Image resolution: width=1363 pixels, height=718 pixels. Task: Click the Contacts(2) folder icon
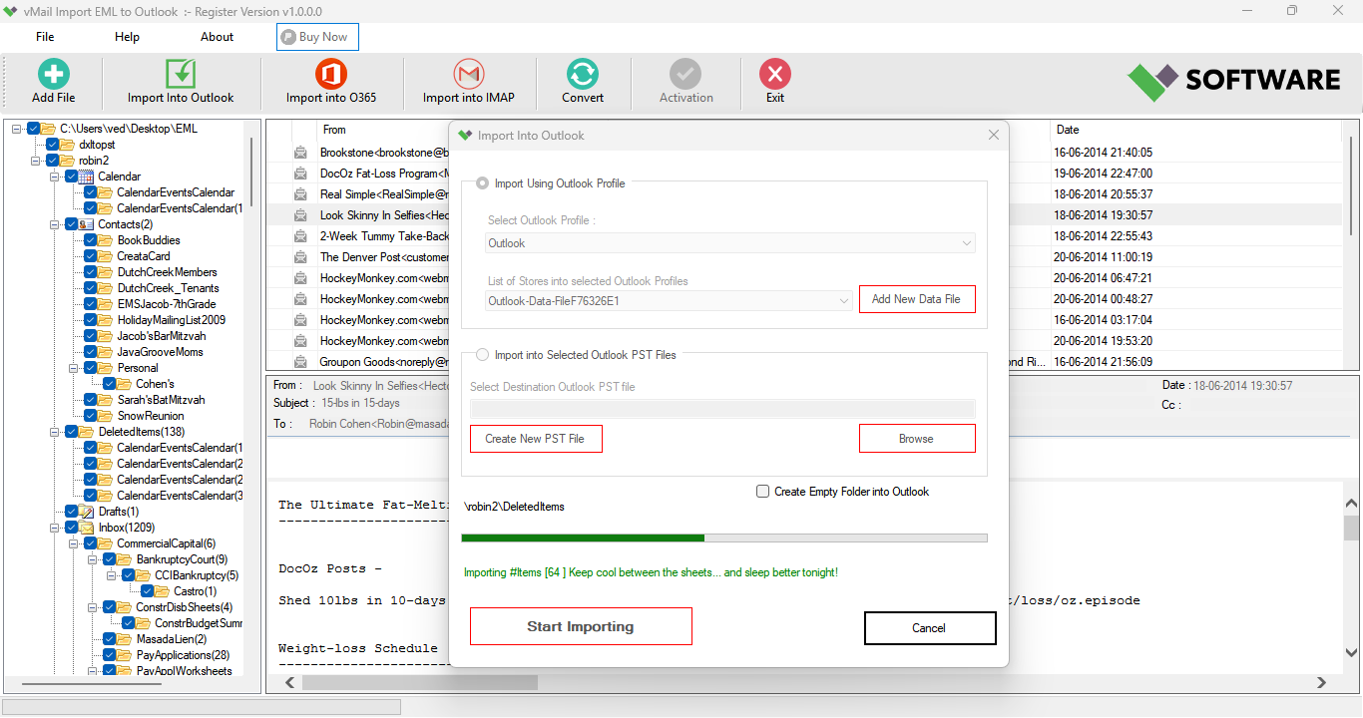point(87,224)
